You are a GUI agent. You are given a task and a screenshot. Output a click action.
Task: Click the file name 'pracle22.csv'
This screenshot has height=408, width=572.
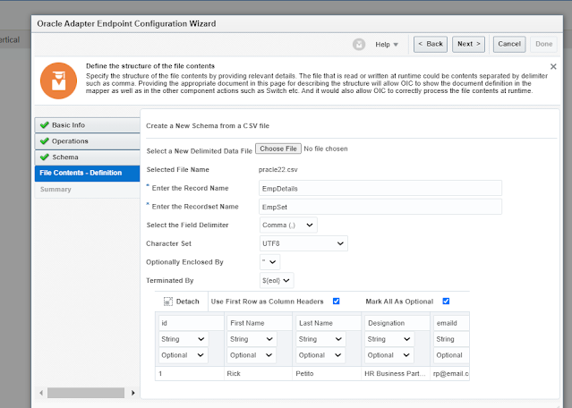pyautogui.click(x=278, y=169)
